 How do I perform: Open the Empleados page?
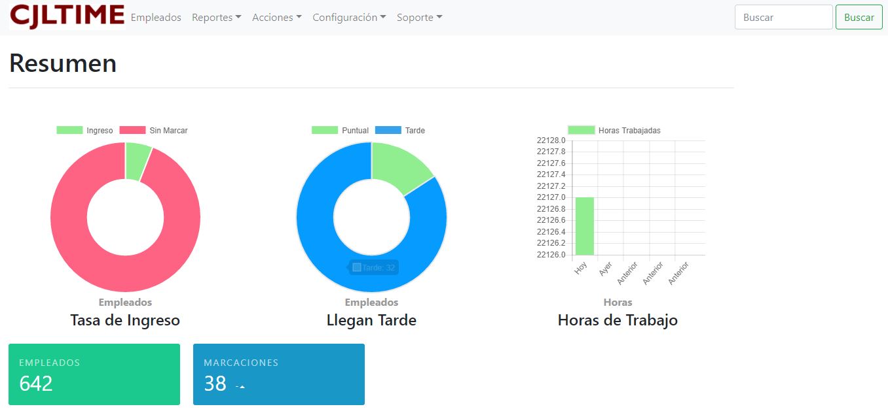pos(156,18)
